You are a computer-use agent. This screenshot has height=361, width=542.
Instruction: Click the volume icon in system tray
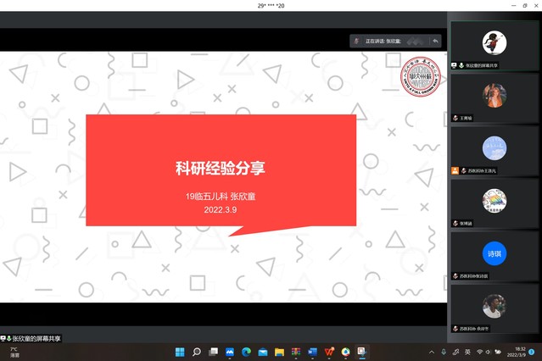(x=490, y=352)
